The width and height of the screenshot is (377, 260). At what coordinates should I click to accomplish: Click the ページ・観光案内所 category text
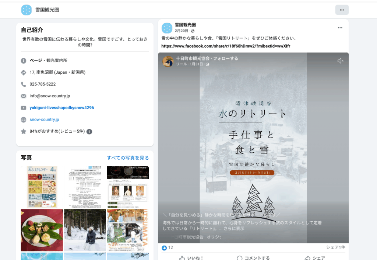tap(49, 60)
